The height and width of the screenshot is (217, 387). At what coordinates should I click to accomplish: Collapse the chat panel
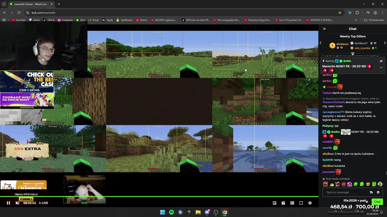(324, 29)
